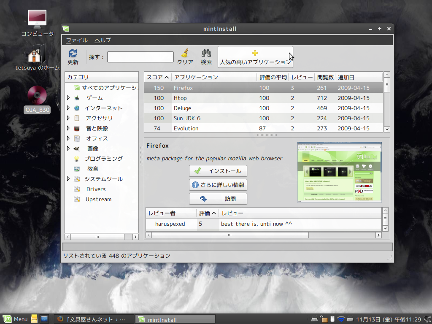Image resolution: width=432 pixels, height=324 pixels.
Task: Sort by 追加日 column header
Action: click(x=359, y=78)
